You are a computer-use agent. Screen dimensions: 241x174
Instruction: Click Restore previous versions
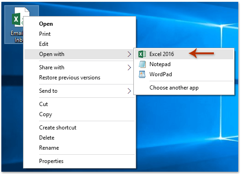(x=80, y=78)
